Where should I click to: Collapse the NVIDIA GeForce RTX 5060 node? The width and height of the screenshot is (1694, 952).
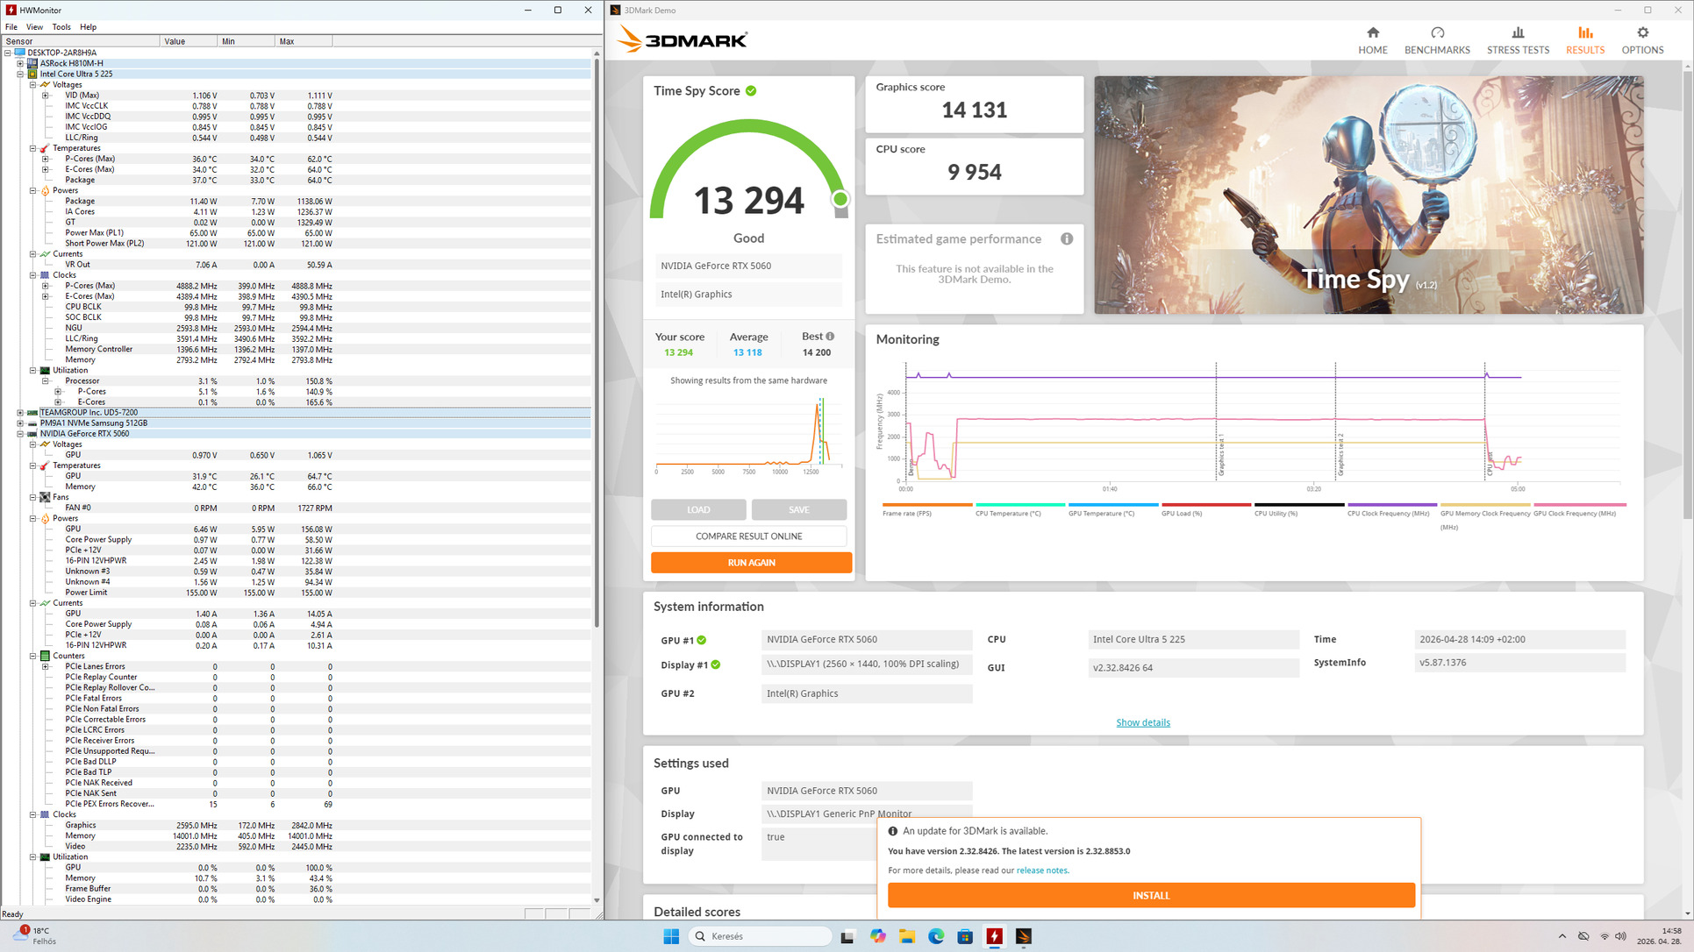pyautogui.click(x=20, y=433)
